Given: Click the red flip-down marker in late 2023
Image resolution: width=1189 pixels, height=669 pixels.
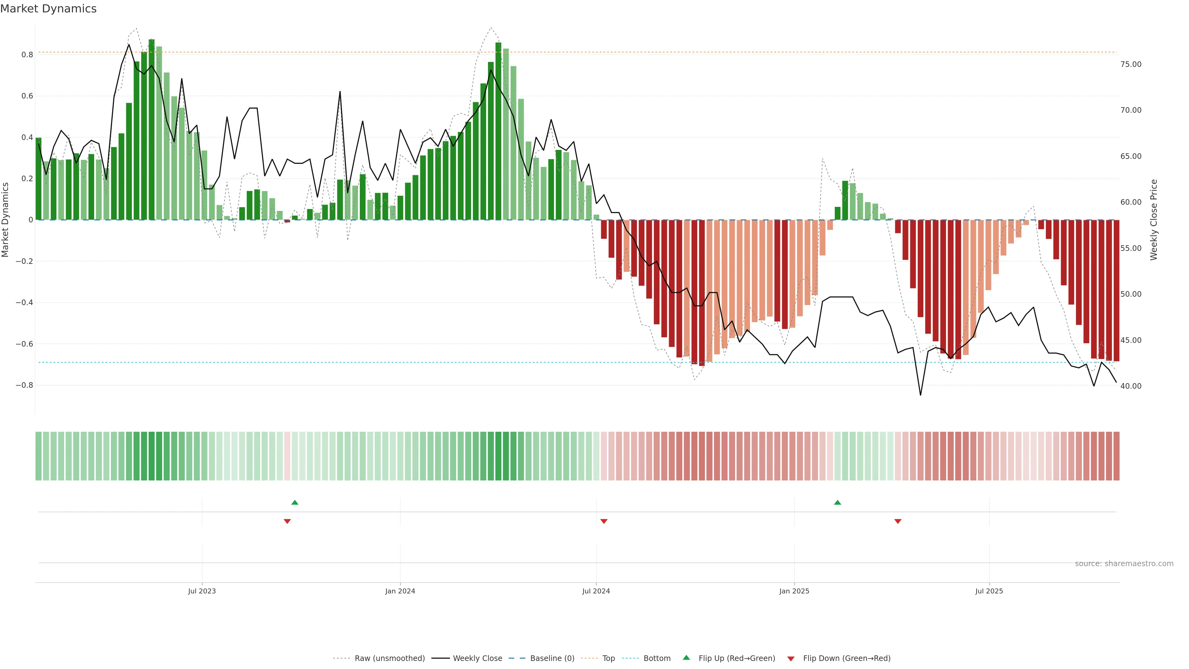Looking at the screenshot, I should click(287, 521).
